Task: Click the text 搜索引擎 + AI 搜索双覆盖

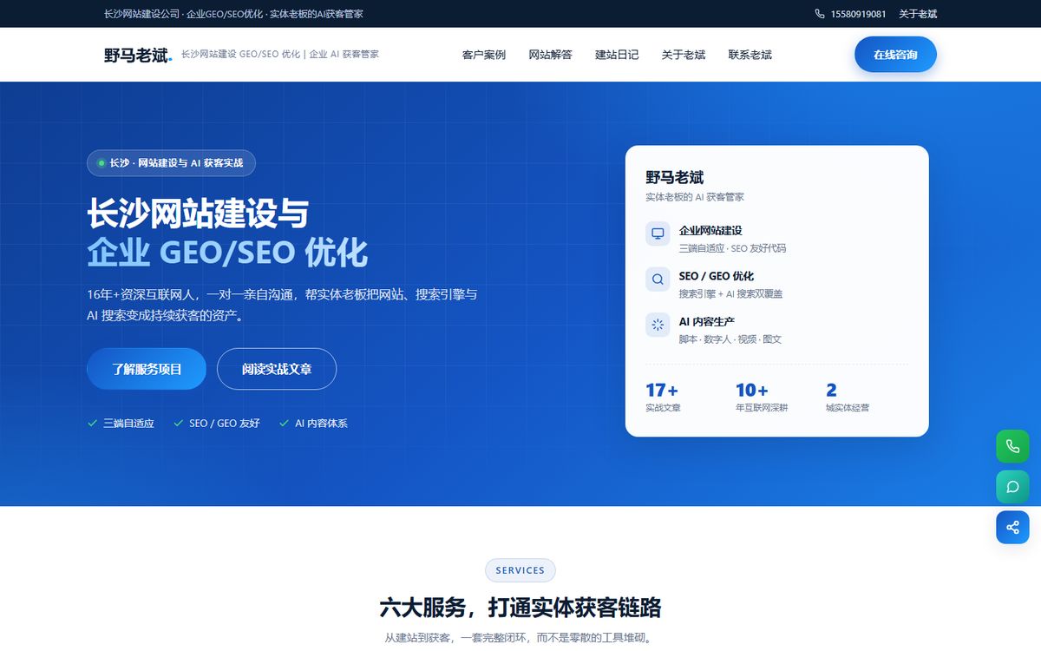Action: [730, 294]
